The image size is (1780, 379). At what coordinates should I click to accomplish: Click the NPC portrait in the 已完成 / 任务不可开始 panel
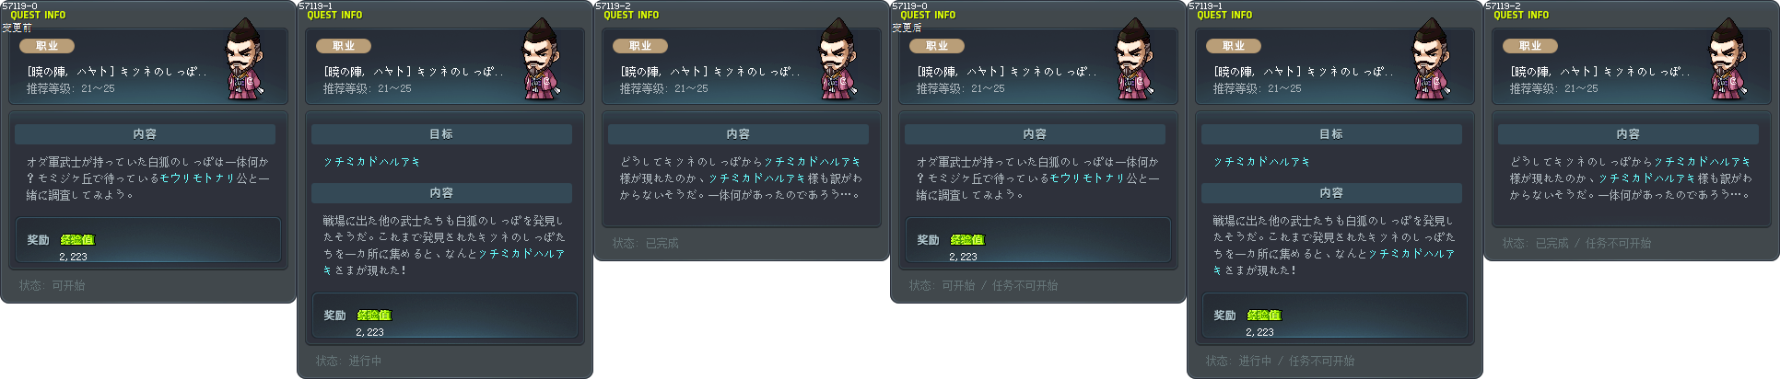pyautogui.click(x=1727, y=59)
